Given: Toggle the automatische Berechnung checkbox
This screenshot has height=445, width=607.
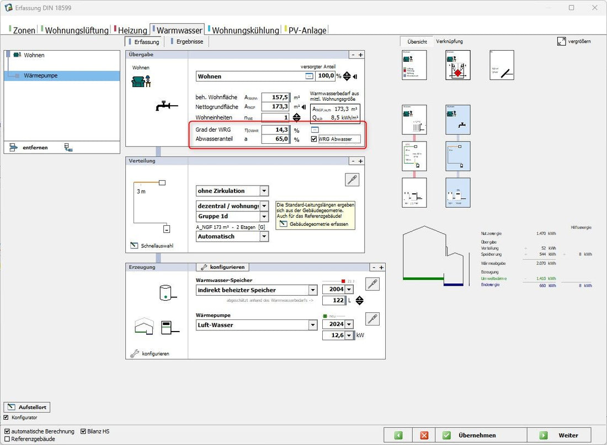Looking at the screenshot, I should point(7,431).
